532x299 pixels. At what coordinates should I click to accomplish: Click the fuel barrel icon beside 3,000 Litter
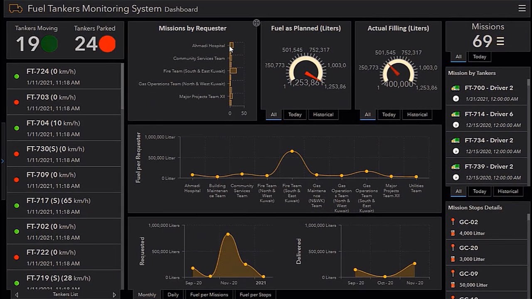[x=453, y=259]
